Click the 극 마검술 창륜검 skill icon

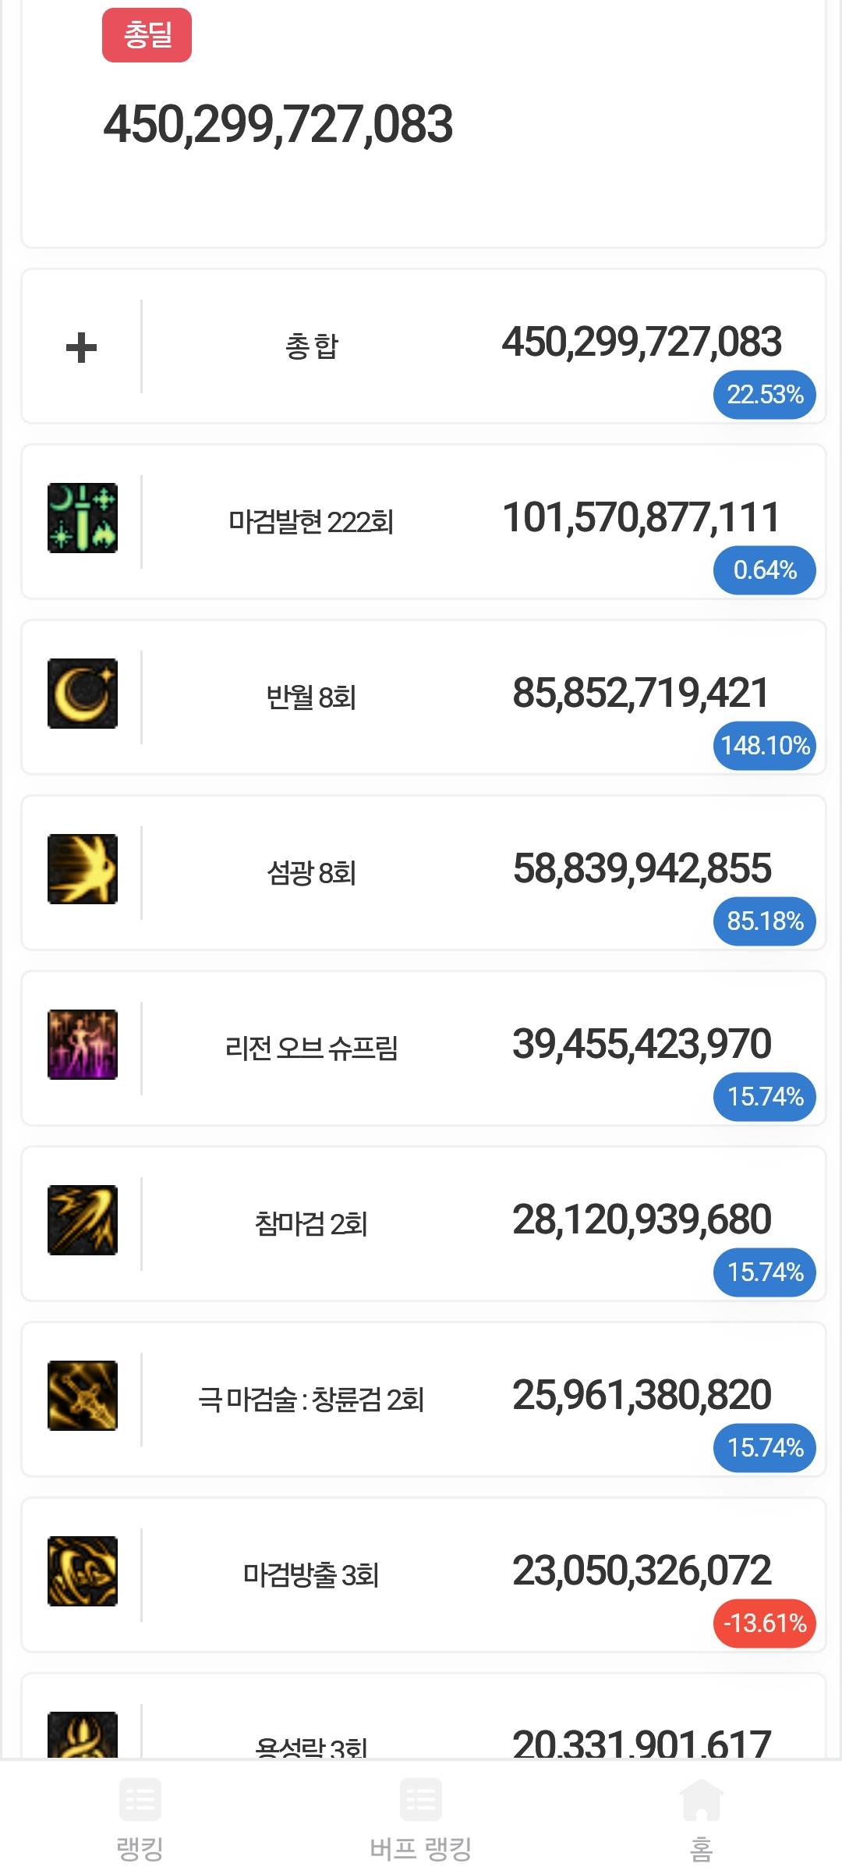tap(83, 1396)
